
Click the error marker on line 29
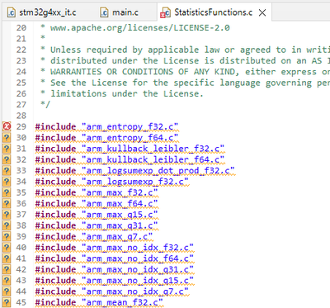coord(7,126)
